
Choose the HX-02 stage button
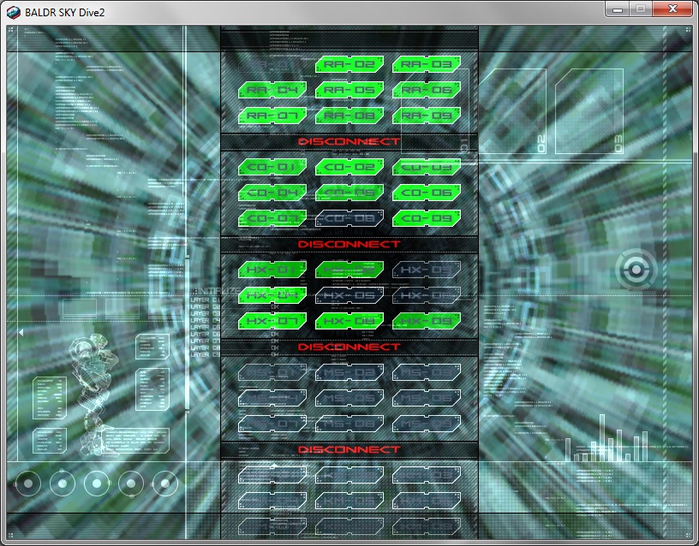click(x=349, y=270)
